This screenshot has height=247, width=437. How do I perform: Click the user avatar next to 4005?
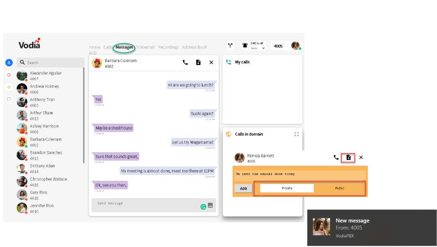pyautogui.click(x=296, y=46)
